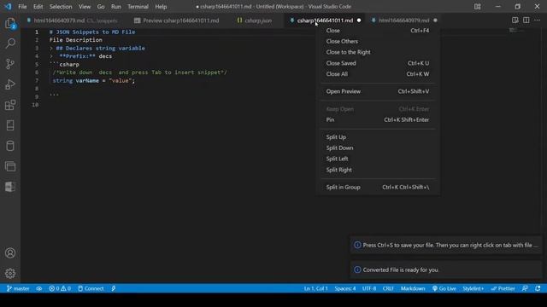Choose Close Others
Screen dimensions: 547x307
[378, 42]
